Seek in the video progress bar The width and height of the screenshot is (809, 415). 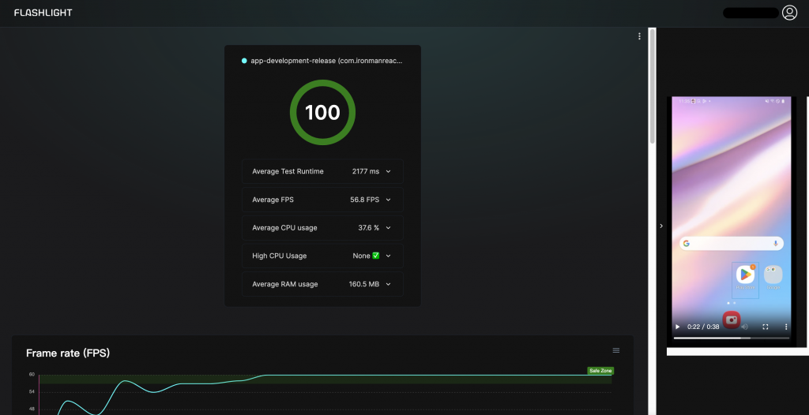[x=732, y=338]
